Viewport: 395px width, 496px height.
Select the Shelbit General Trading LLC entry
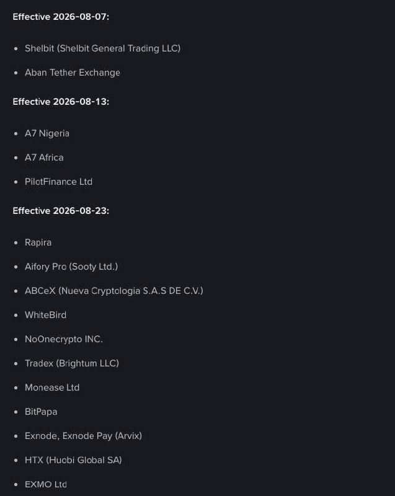[x=102, y=48]
